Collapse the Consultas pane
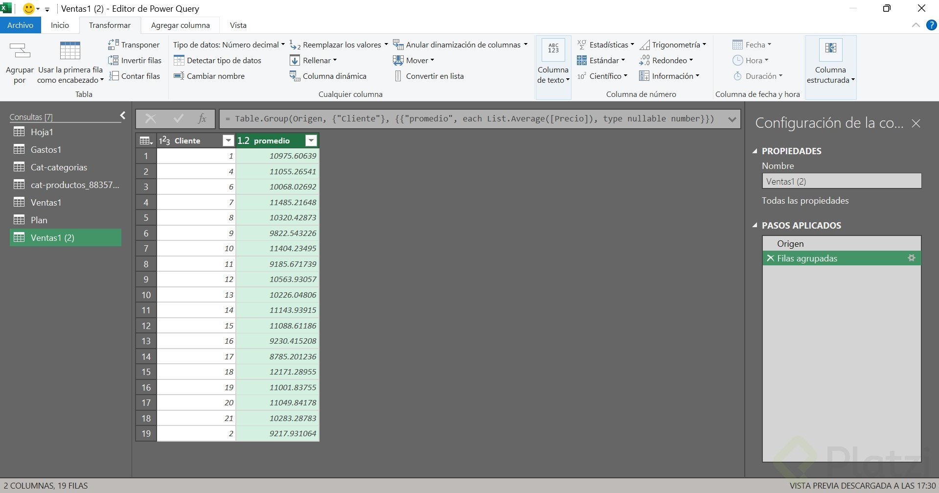 point(123,116)
